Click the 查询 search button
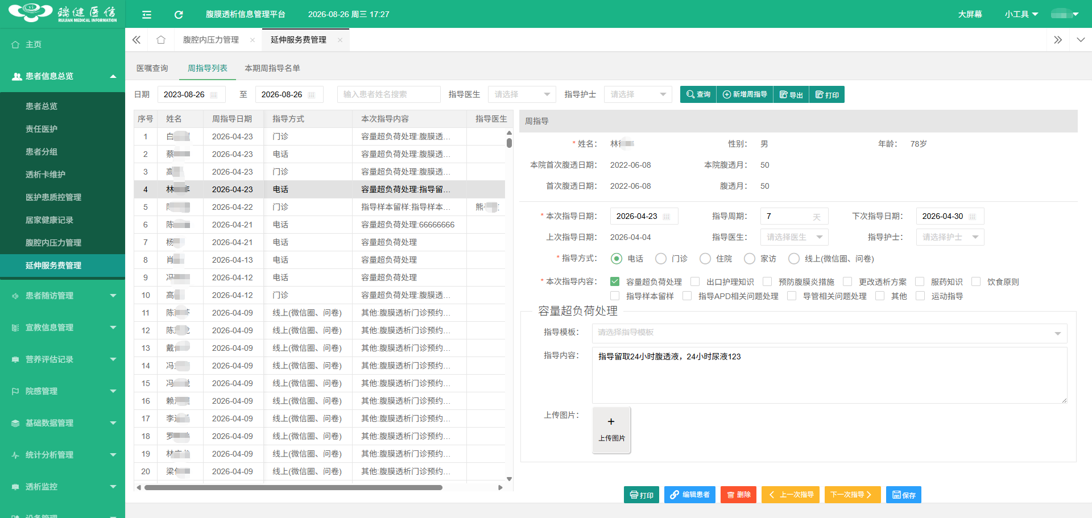The image size is (1092, 518). (x=698, y=94)
